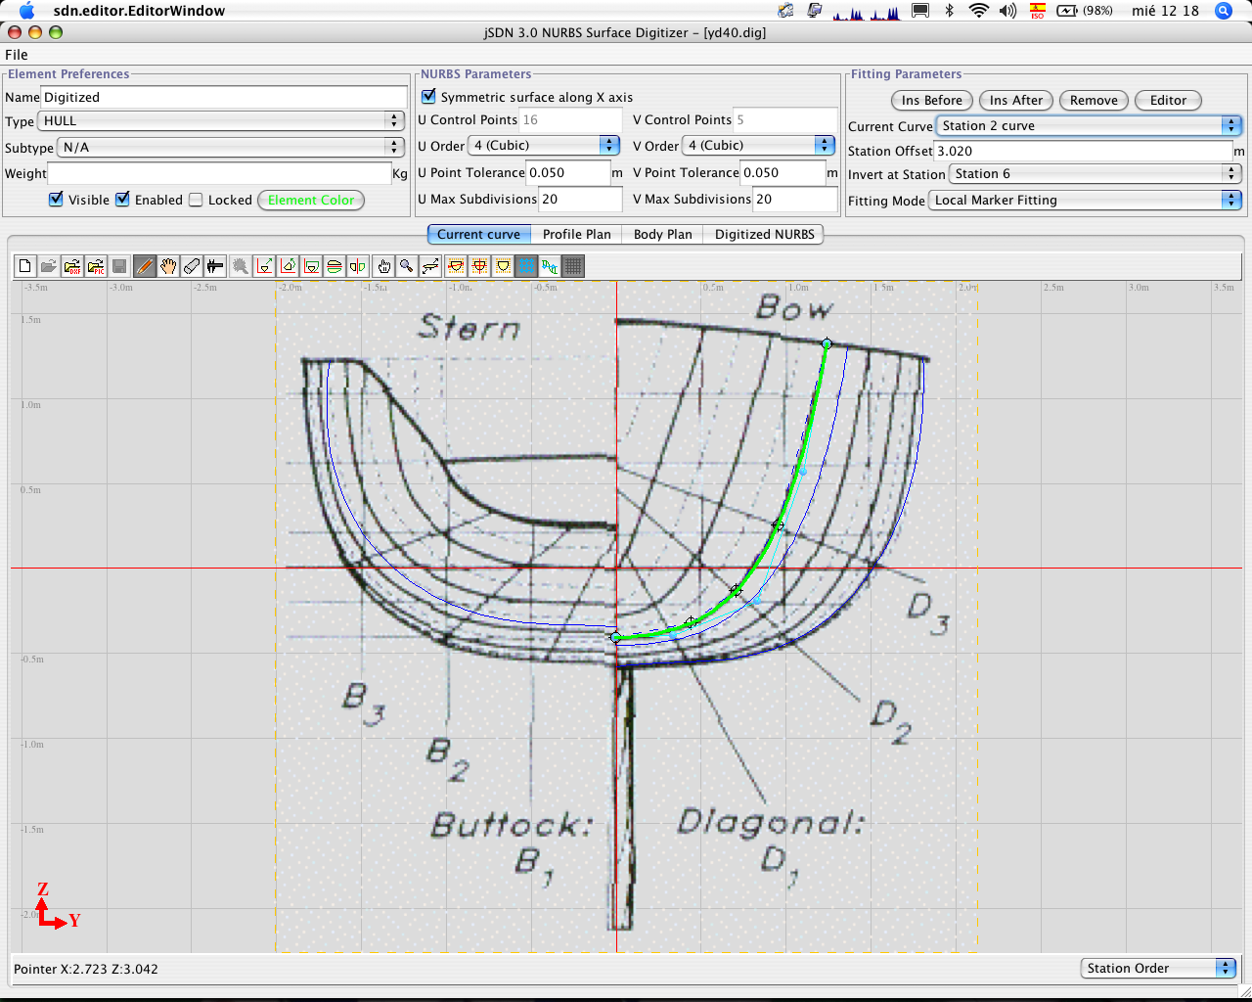Click the diagonal measure-distance arrow icon
1252x1002 pixels.
tap(430, 266)
